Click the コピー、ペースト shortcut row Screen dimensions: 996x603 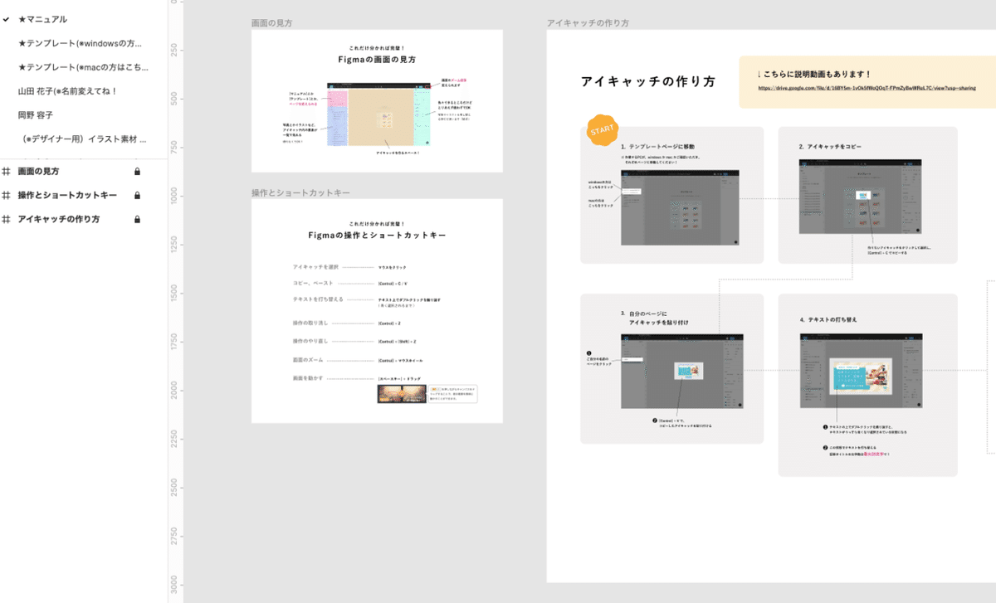349,283
